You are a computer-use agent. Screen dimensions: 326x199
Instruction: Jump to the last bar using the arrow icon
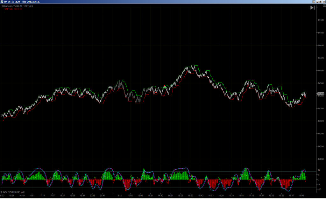coord(312,8)
